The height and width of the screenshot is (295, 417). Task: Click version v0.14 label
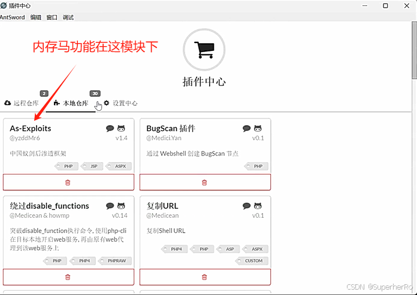[x=119, y=215]
